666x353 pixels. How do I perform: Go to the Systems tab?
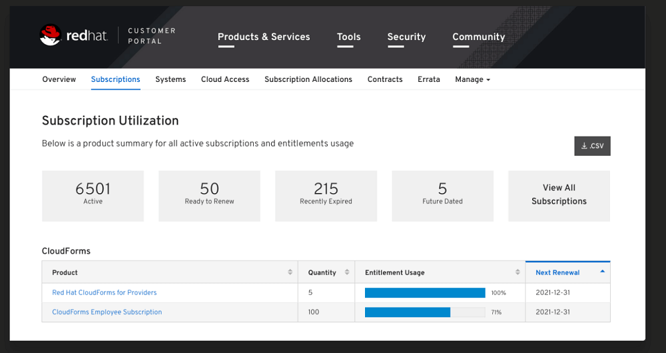(x=170, y=79)
